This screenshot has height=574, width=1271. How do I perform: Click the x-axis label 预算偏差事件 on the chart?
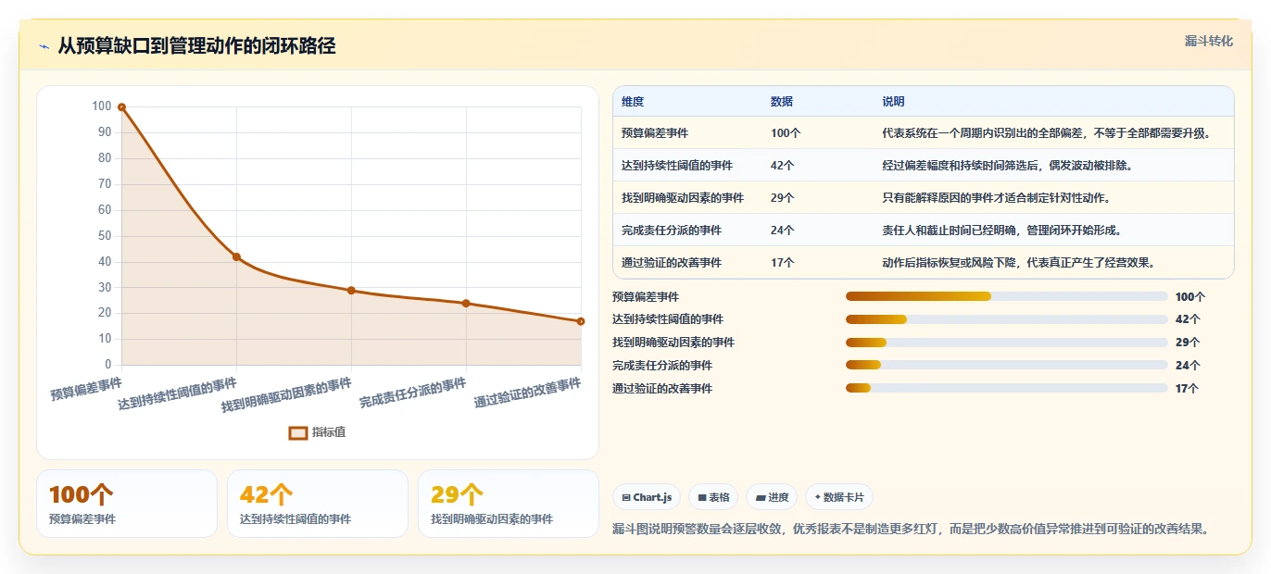(86, 388)
